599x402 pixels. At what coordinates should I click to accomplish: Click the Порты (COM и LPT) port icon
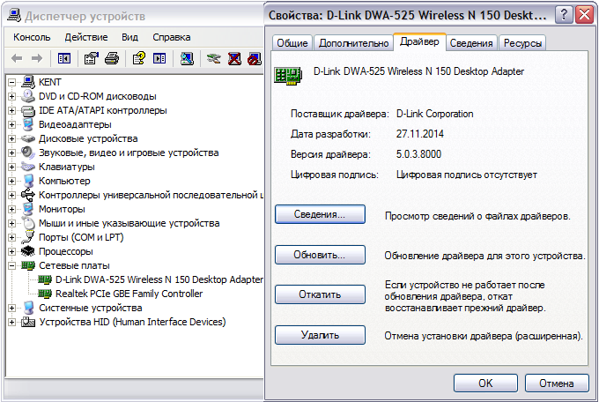28,237
